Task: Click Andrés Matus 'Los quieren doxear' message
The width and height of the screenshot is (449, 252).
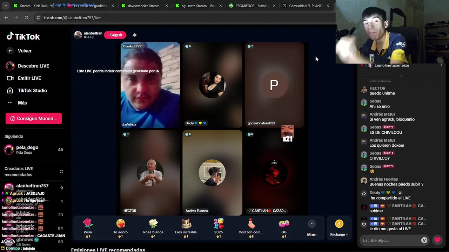Action: [387, 145]
